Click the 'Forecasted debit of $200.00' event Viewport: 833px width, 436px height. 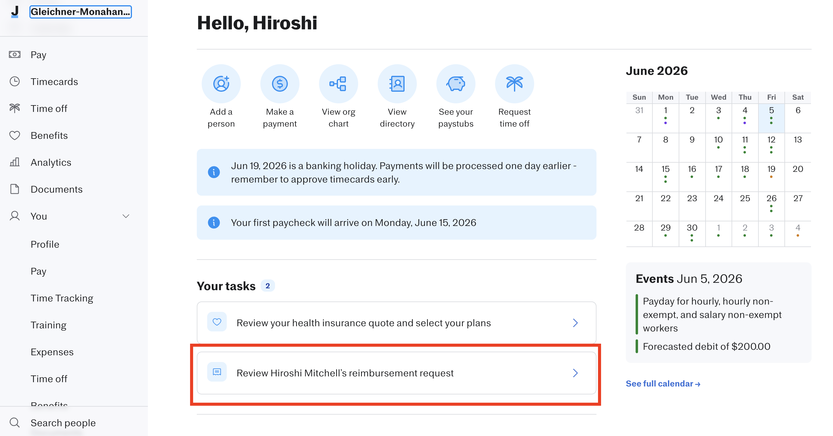pos(706,346)
